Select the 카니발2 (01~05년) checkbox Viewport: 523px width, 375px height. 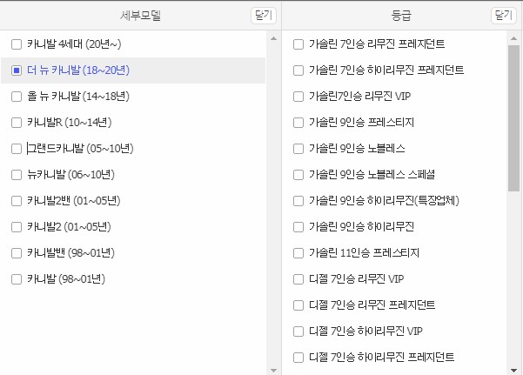coord(17,227)
